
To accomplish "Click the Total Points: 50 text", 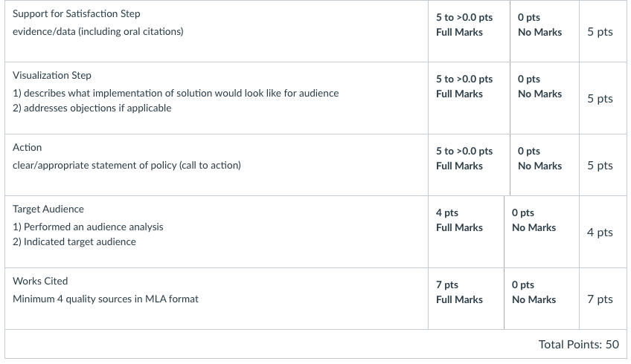I will point(579,344).
